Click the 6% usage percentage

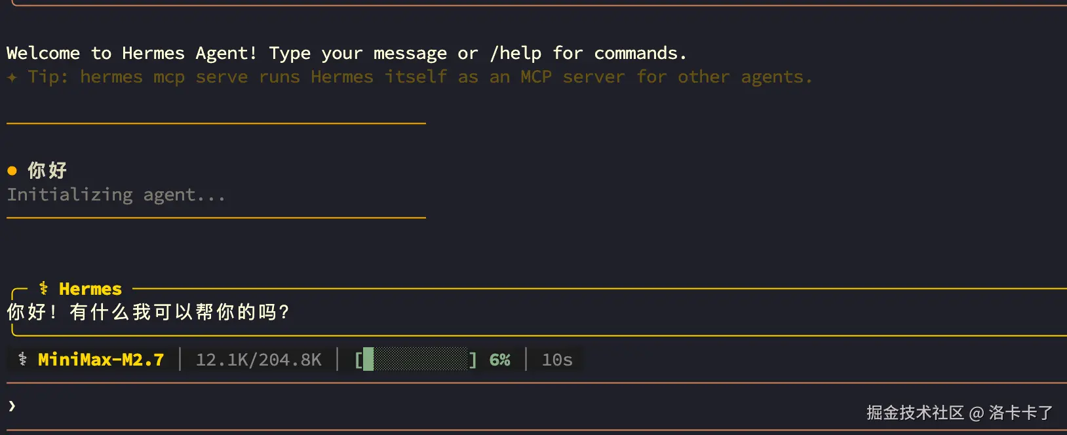499,360
